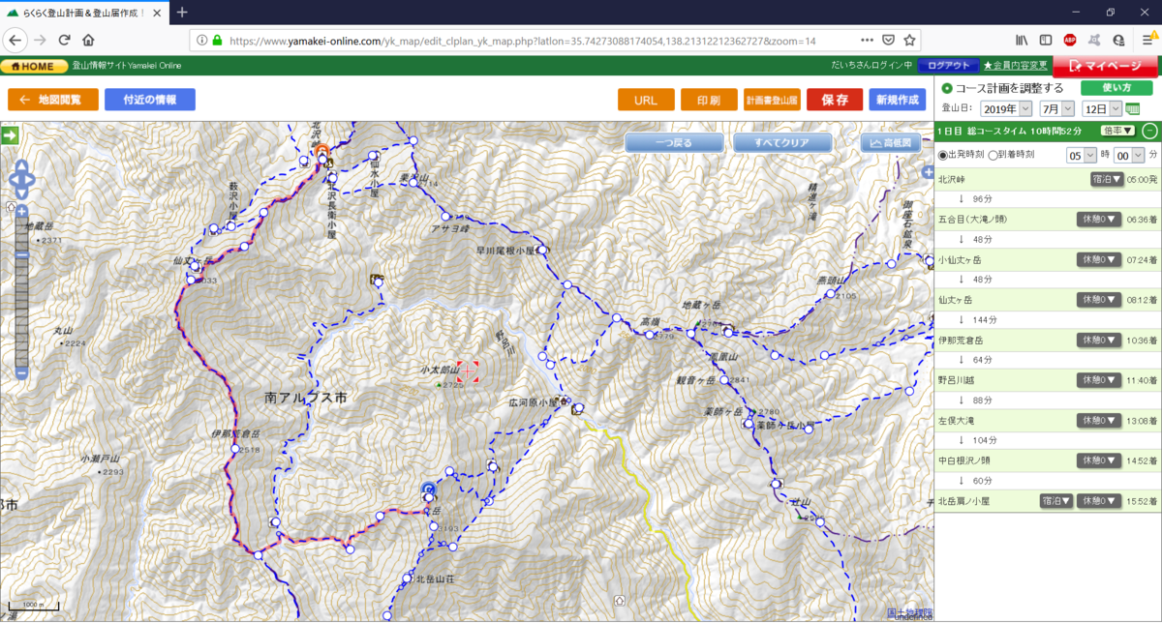Click the ABP adblock extension icon
This screenshot has height=623, width=1162.
pos(1070,41)
